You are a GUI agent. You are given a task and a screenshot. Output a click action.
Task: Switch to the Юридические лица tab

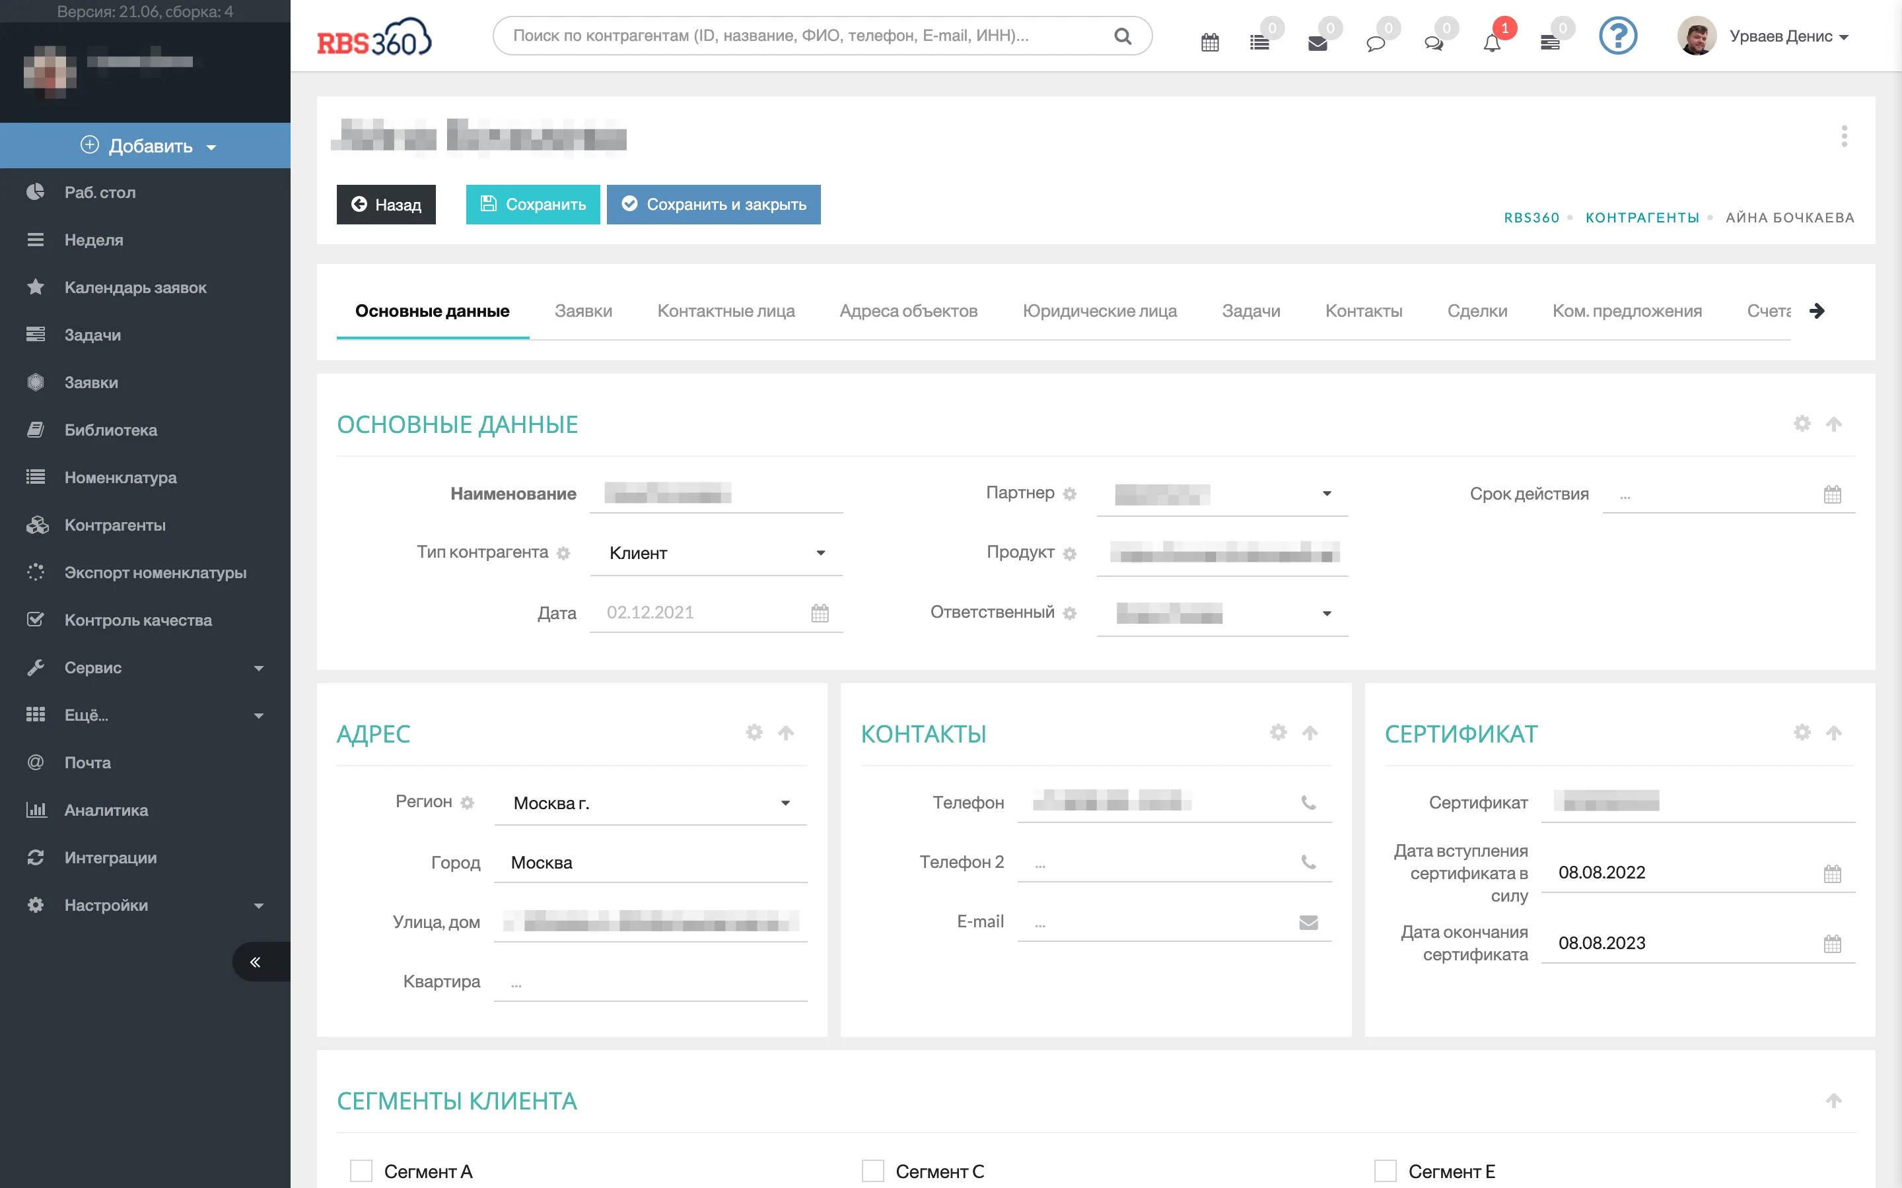click(x=1100, y=311)
